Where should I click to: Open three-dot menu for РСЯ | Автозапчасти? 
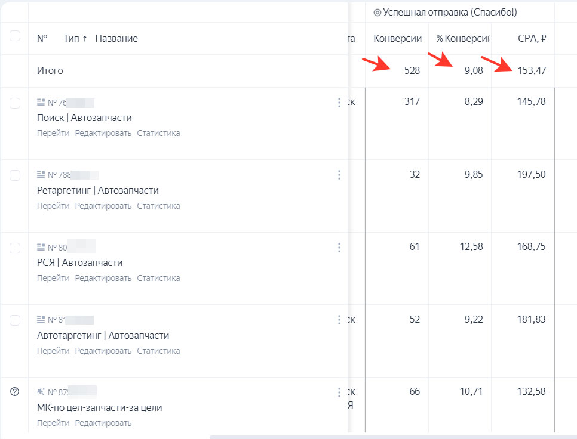(339, 248)
